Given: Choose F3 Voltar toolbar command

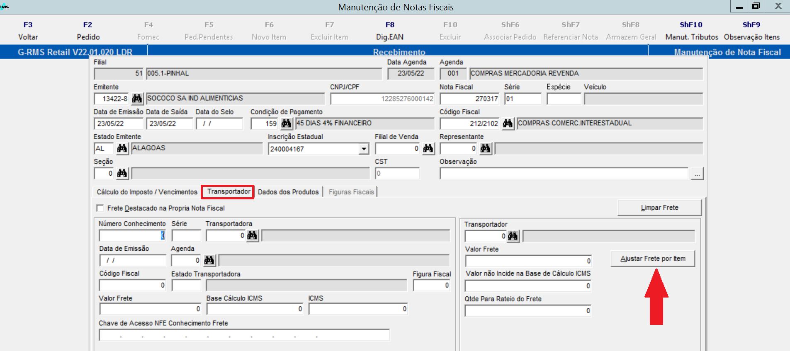Looking at the screenshot, I should point(28,31).
